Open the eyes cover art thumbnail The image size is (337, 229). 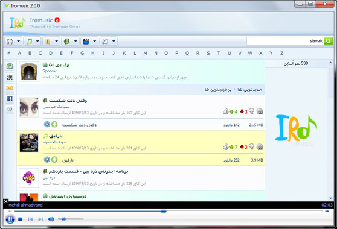click(x=29, y=107)
